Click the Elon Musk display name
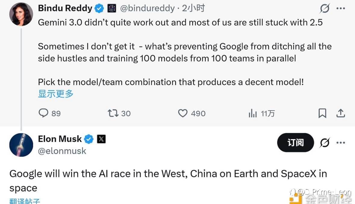Screen dimensions: 355x204 pos(60,139)
